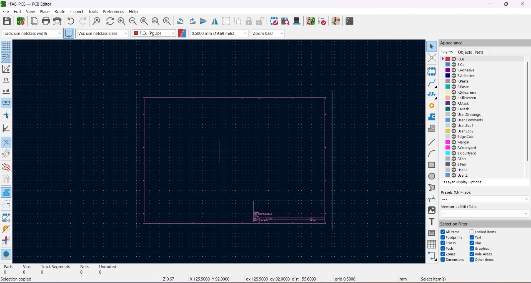Select the User.Drawings layer row

(482, 115)
